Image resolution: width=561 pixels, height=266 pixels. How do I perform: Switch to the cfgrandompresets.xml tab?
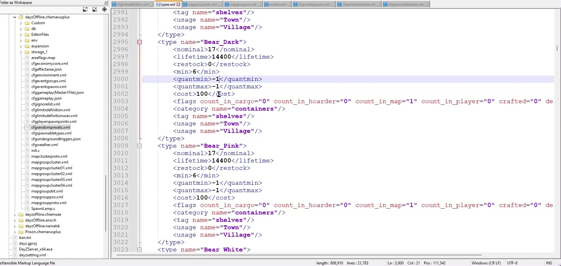(x=358, y=5)
